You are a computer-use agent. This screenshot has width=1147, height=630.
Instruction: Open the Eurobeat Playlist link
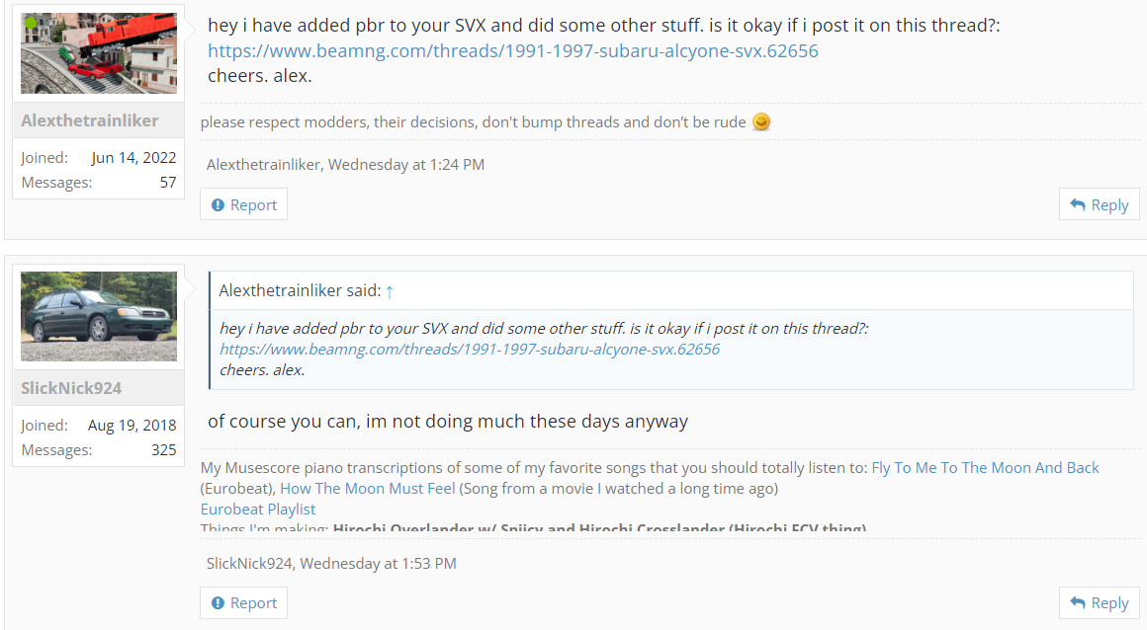(258, 509)
